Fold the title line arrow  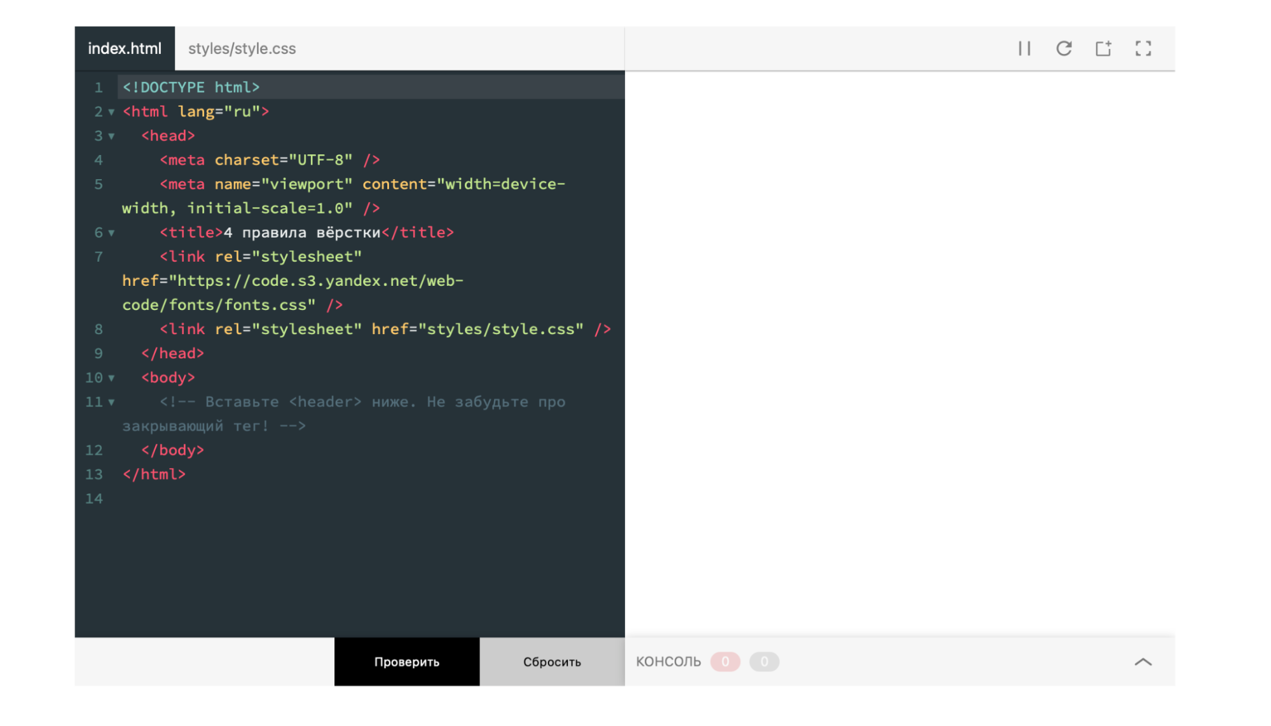point(111,233)
